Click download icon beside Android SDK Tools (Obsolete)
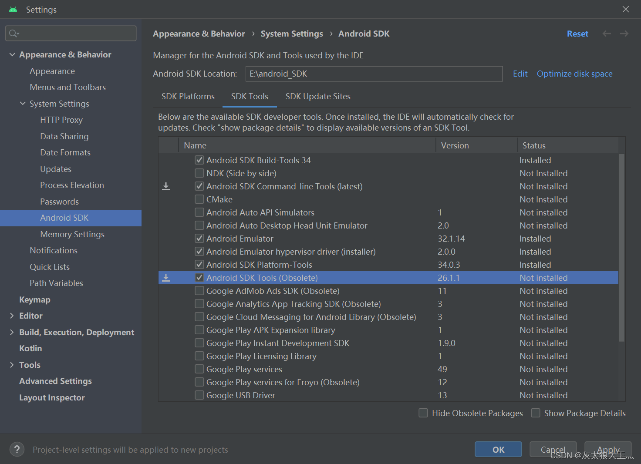 [166, 278]
